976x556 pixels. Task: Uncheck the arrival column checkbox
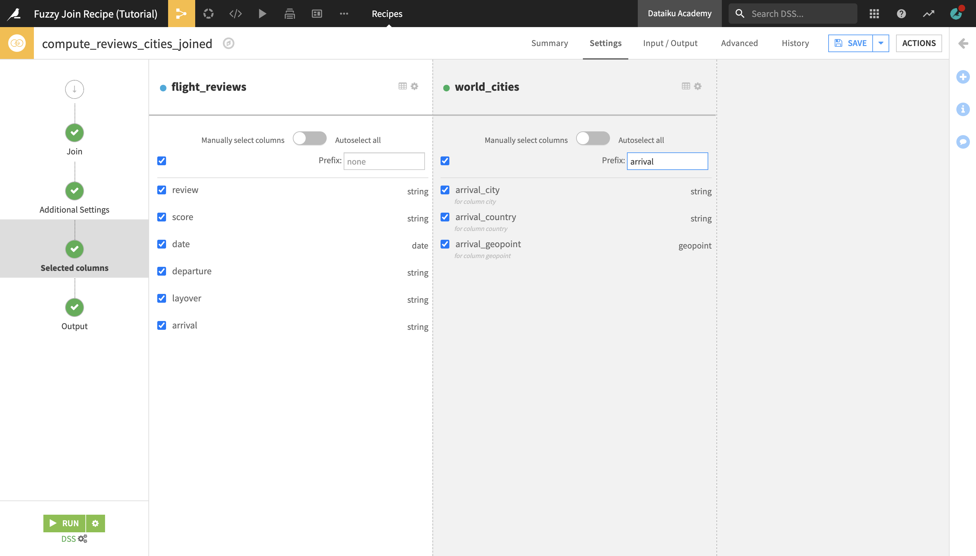click(x=162, y=325)
